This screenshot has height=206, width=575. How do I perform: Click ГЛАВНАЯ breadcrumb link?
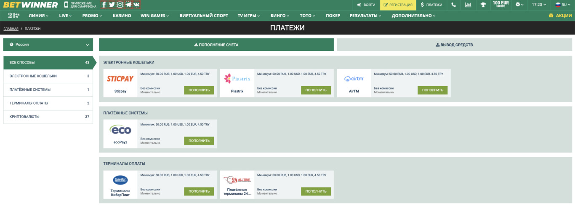[11, 29]
